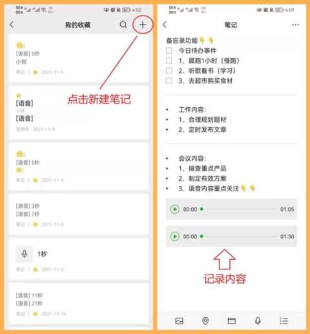
Task: Open the 1秒 voice memo item
Action: pyautogui.click(x=79, y=259)
